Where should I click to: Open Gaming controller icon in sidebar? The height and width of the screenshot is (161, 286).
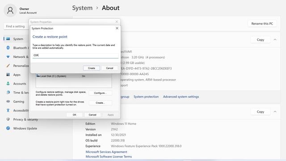pyautogui.click(x=8, y=102)
